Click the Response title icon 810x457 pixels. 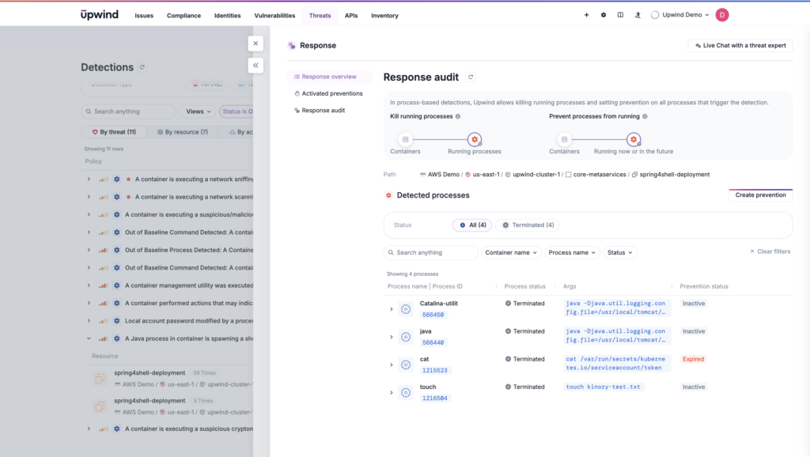[292, 45]
